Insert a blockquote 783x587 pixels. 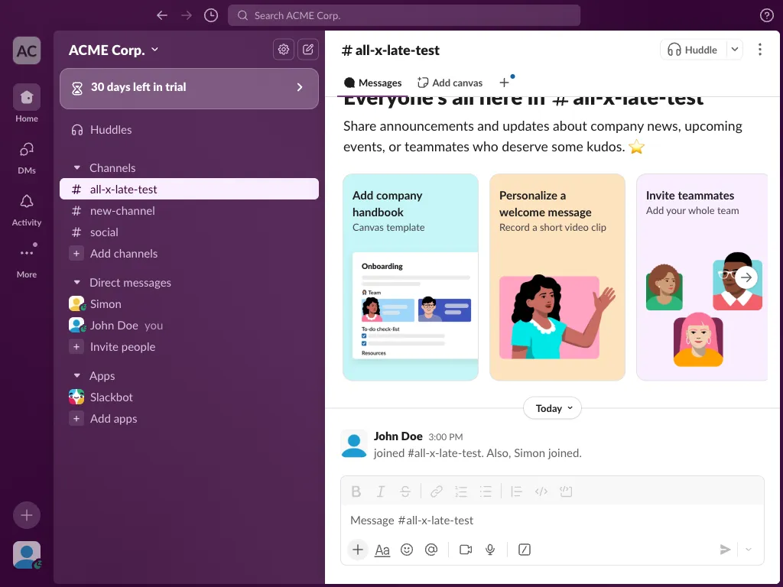516,491
